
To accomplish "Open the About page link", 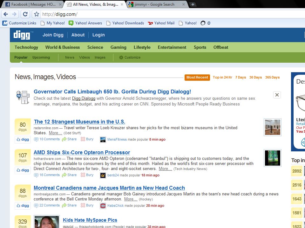I will (78, 35).
